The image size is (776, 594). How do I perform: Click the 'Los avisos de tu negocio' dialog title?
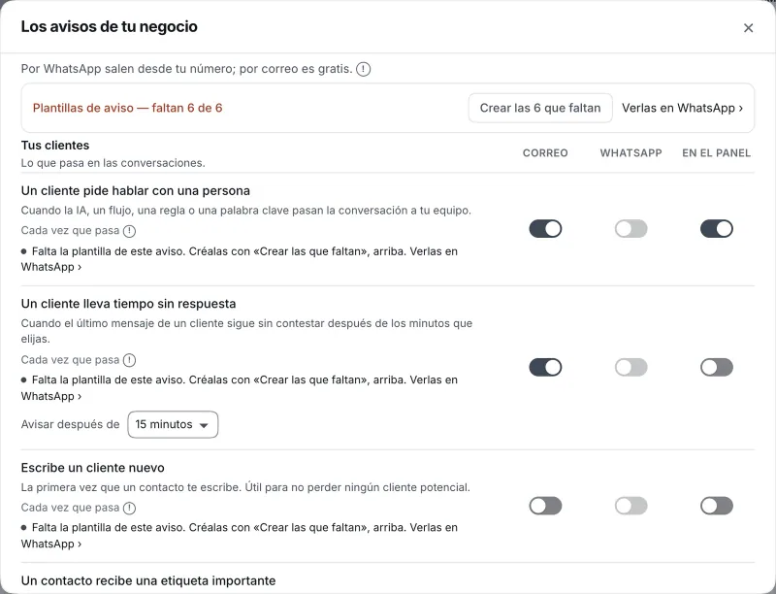click(x=110, y=26)
